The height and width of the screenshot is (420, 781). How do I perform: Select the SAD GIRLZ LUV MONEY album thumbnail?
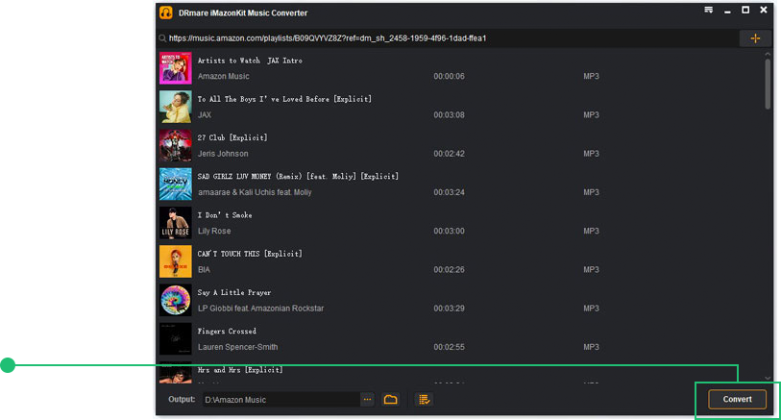176,185
